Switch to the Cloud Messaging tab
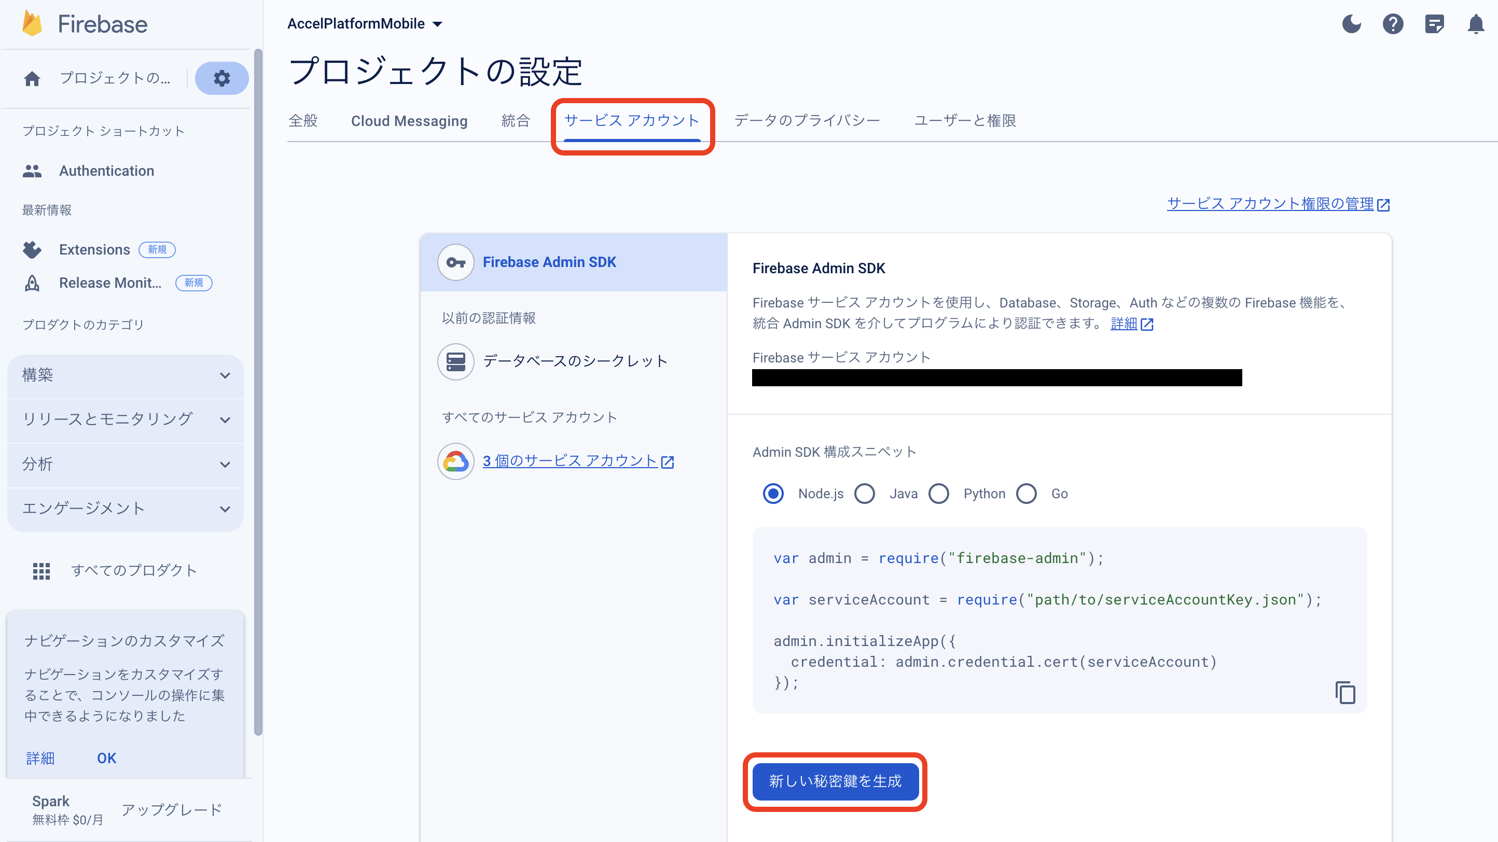 point(409,121)
